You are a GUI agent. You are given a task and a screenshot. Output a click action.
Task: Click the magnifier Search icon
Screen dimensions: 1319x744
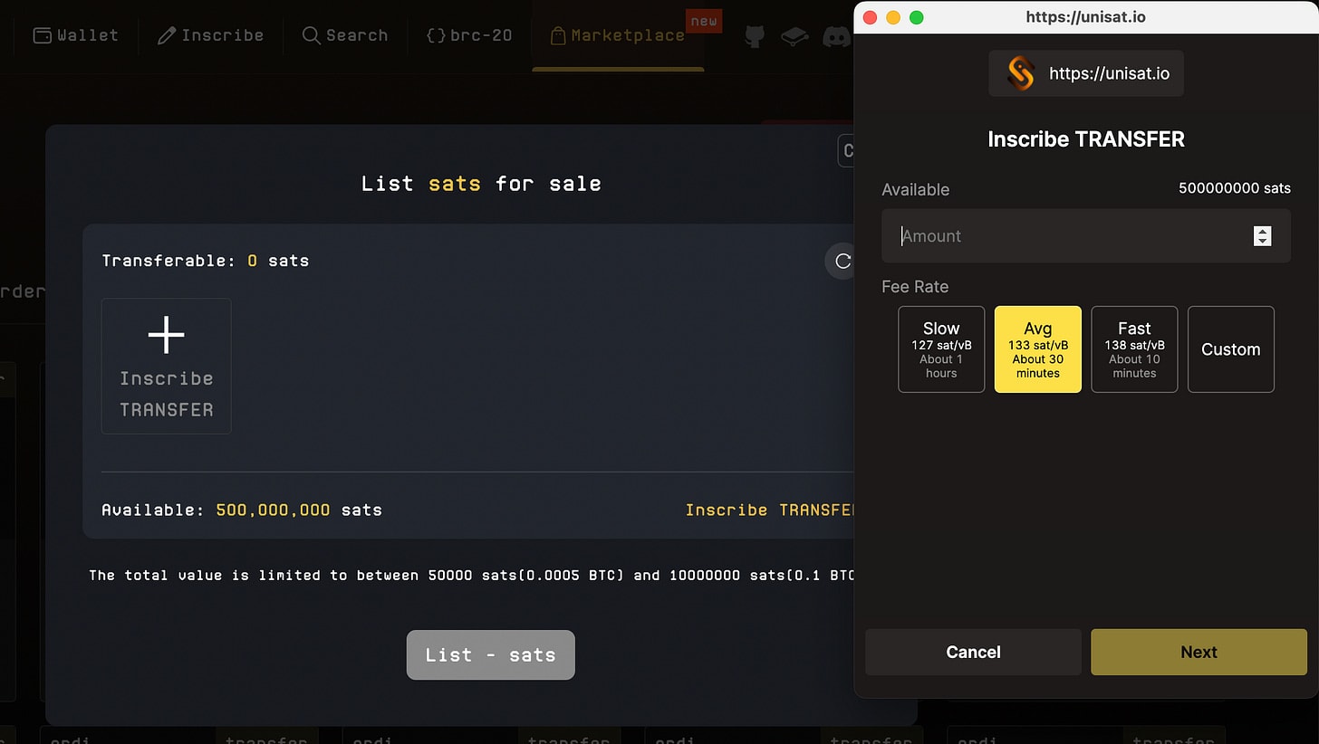click(311, 35)
